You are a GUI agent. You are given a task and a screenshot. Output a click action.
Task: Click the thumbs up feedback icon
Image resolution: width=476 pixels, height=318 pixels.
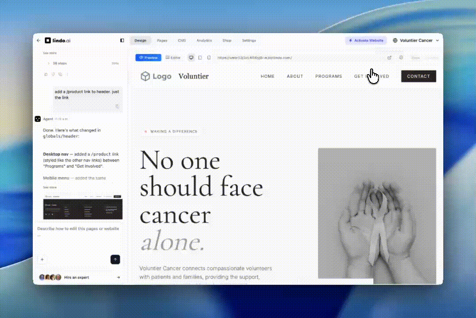pos(46,74)
